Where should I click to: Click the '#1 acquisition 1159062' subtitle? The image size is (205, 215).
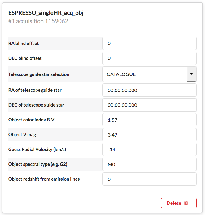pos(38,21)
